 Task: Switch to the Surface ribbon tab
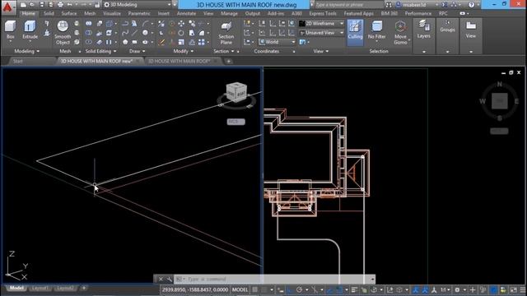pyautogui.click(x=69, y=13)
